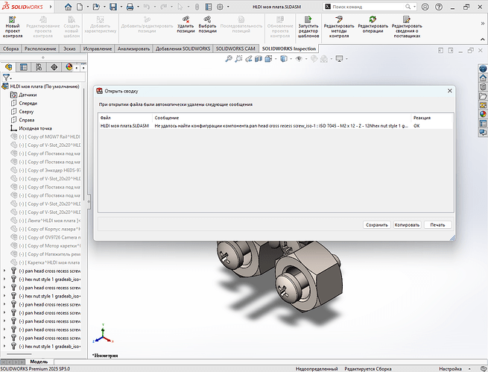
Task: Open the user login profile icon
Action: (425, 7)
